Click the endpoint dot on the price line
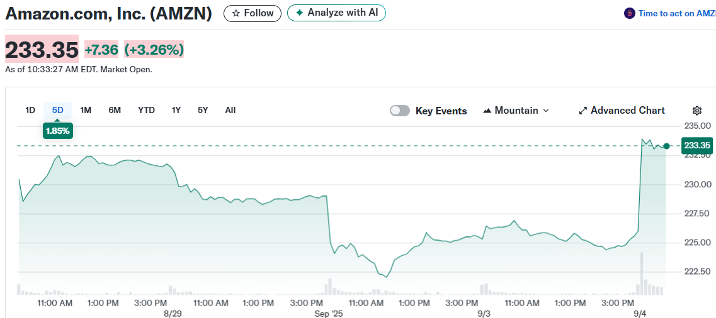The image size is (716, 318). 667,146
